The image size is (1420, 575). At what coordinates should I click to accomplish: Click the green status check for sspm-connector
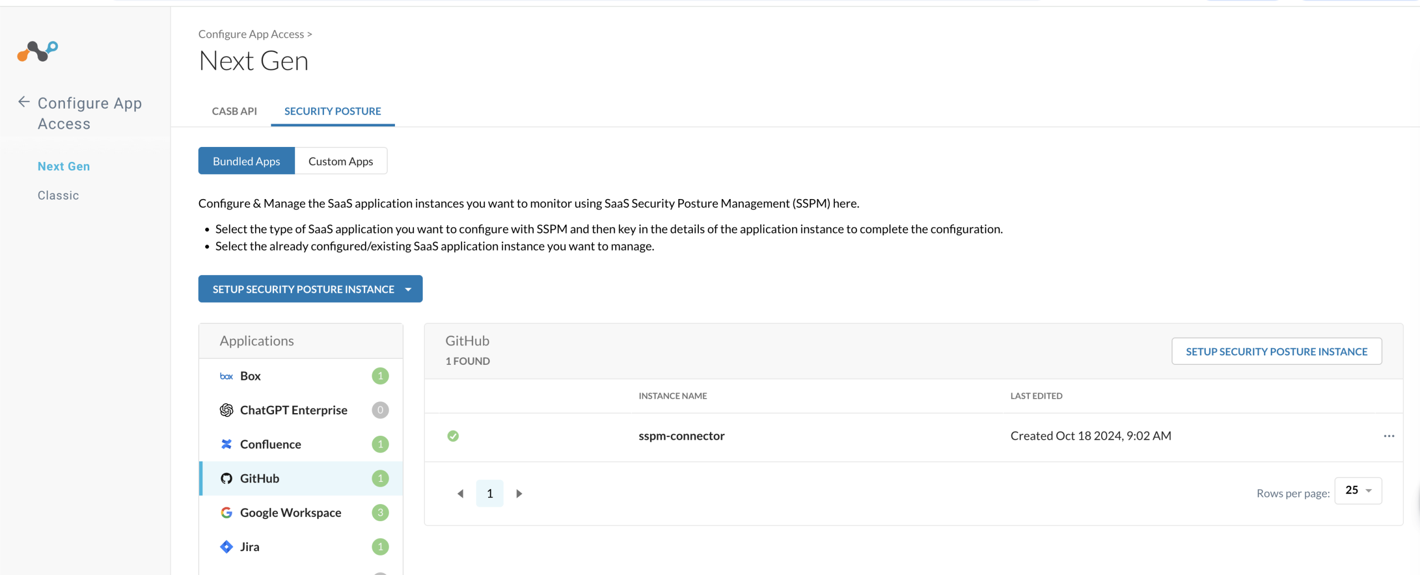coord(453,436)
